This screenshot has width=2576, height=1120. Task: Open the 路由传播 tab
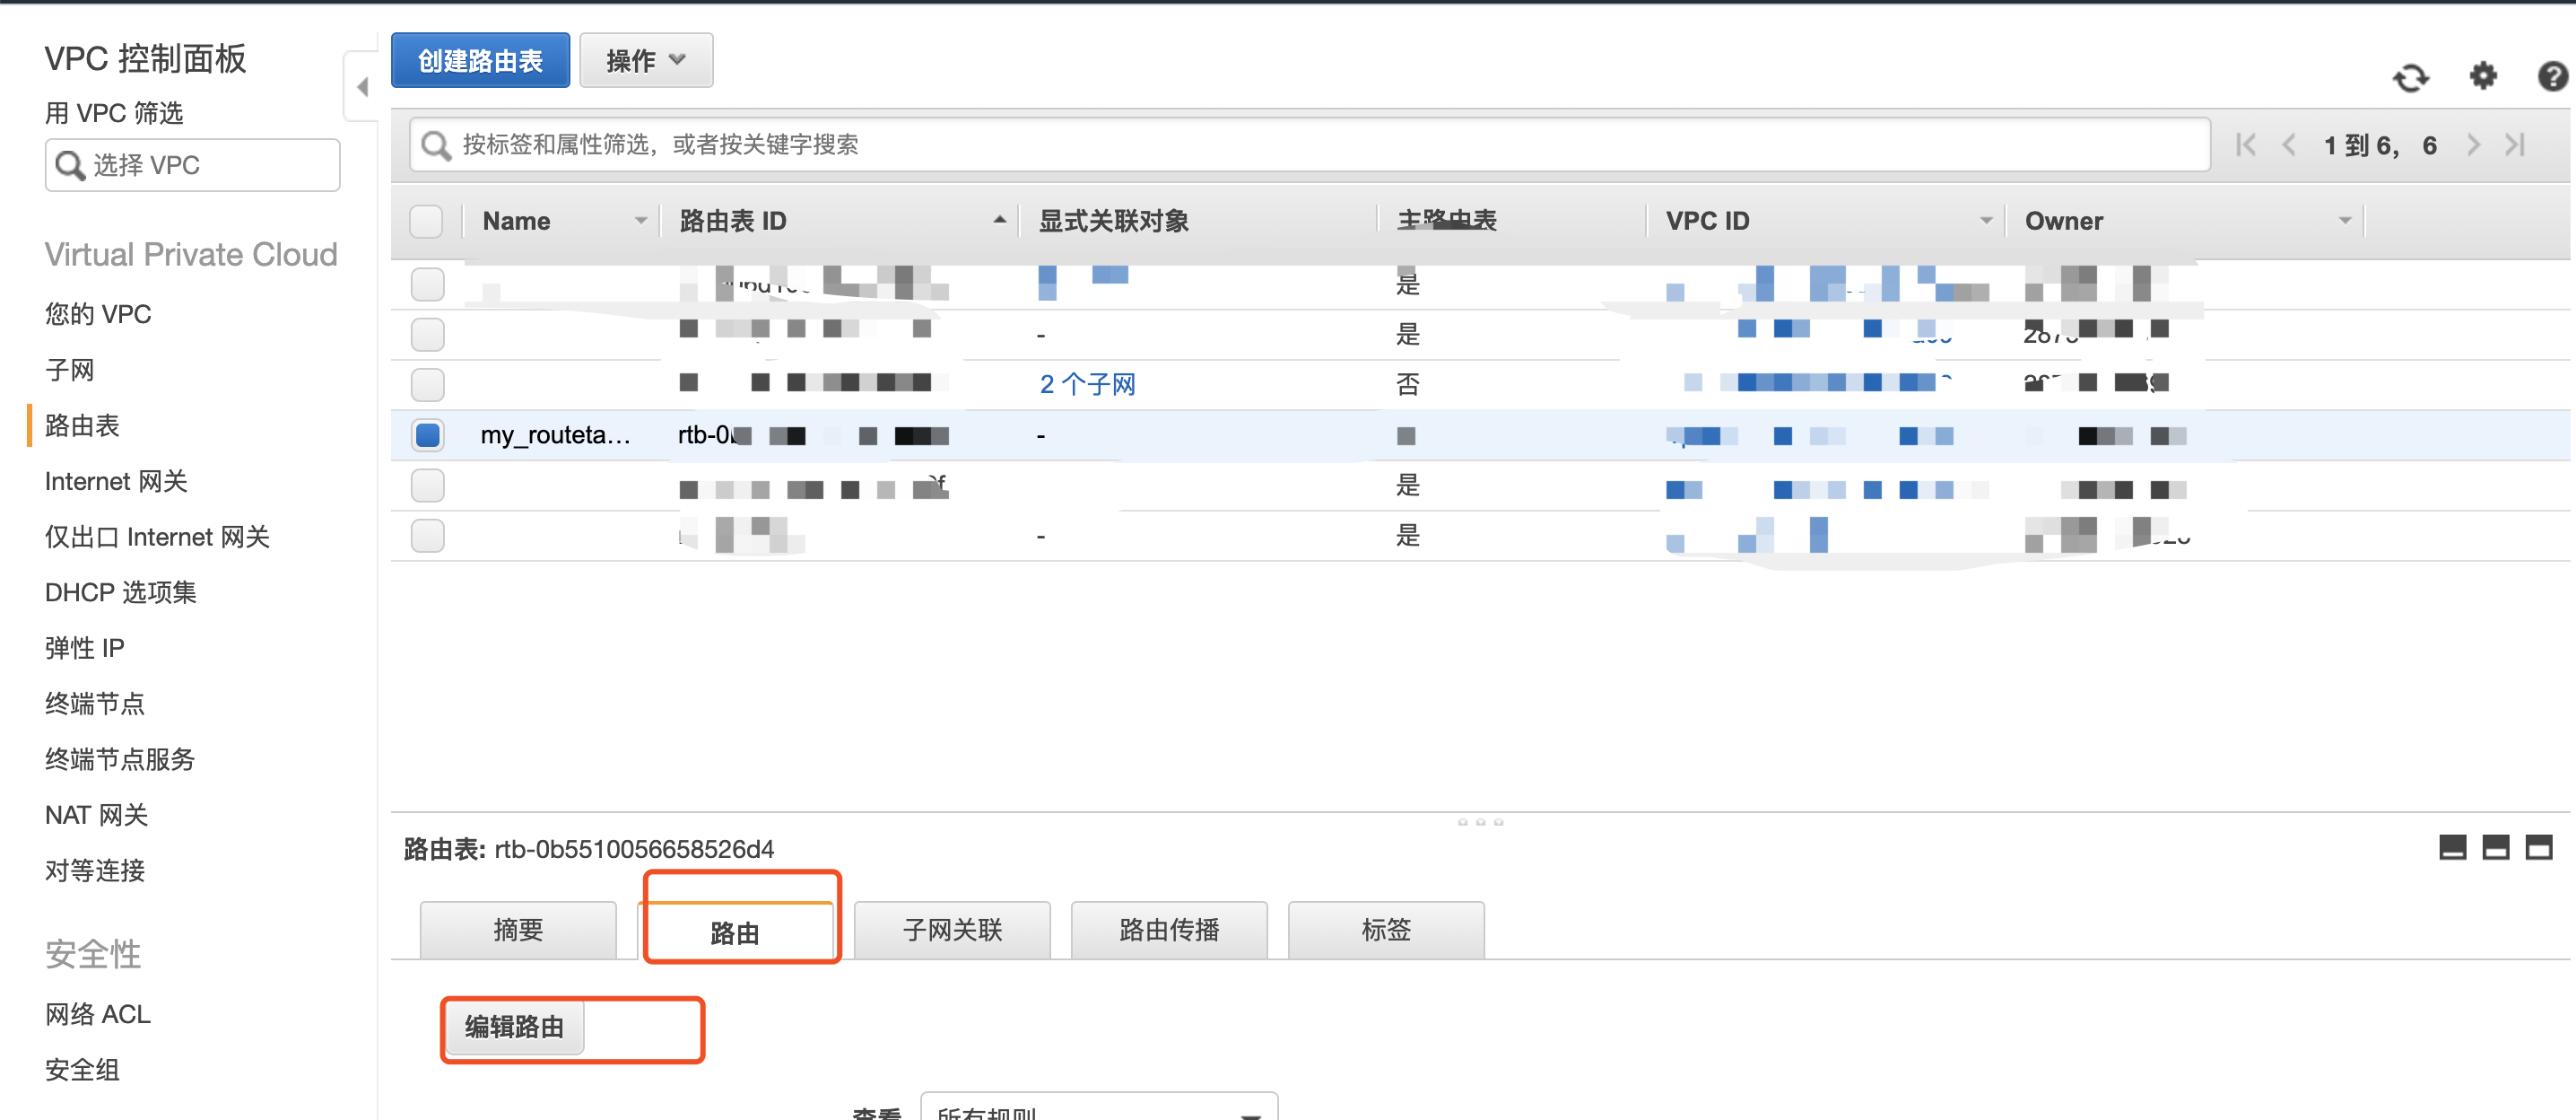click(1168, 930)
